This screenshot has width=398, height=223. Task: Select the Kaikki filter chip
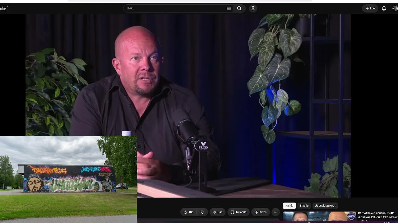pos(289,206)
